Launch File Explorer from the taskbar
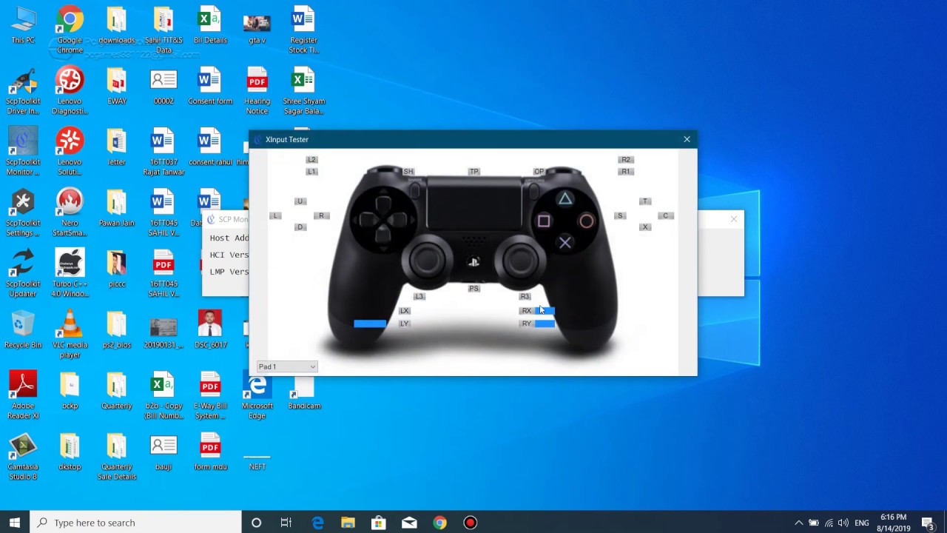This screenshot has height=533, width=947. 348,523
